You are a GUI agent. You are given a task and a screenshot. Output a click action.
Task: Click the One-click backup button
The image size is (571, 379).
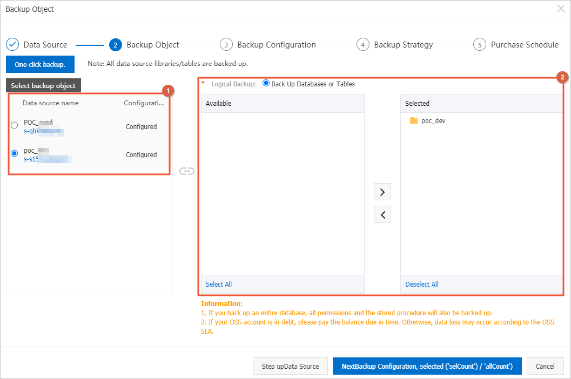click(40, 64)
